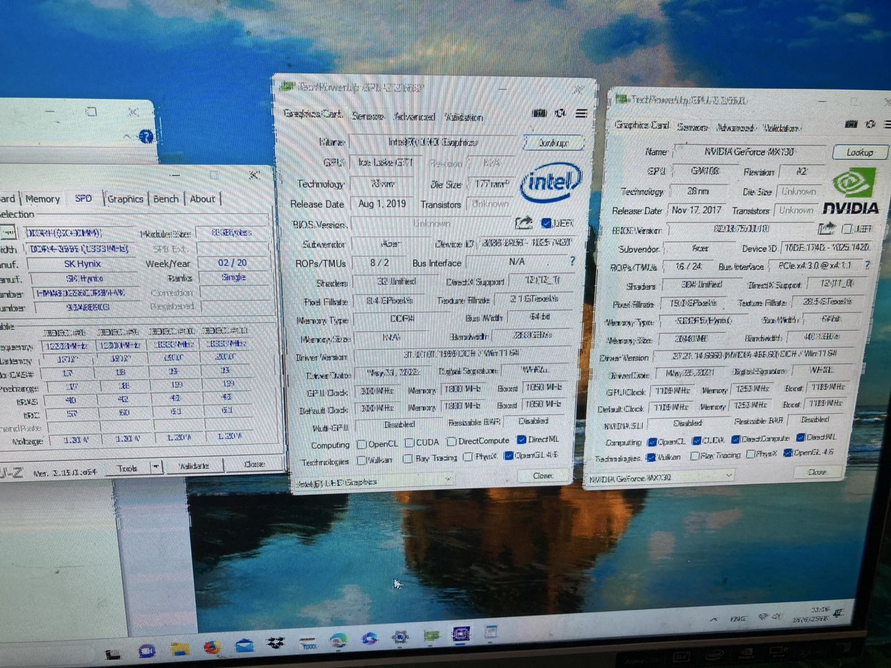Toggle the DirectML checkbox in the Intel GPU-Z window
891x668 pixels.
coord(522,440)
